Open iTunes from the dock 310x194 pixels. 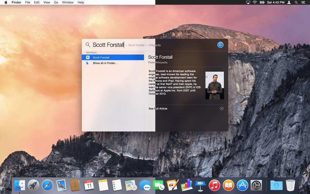(x=214, y=185)
